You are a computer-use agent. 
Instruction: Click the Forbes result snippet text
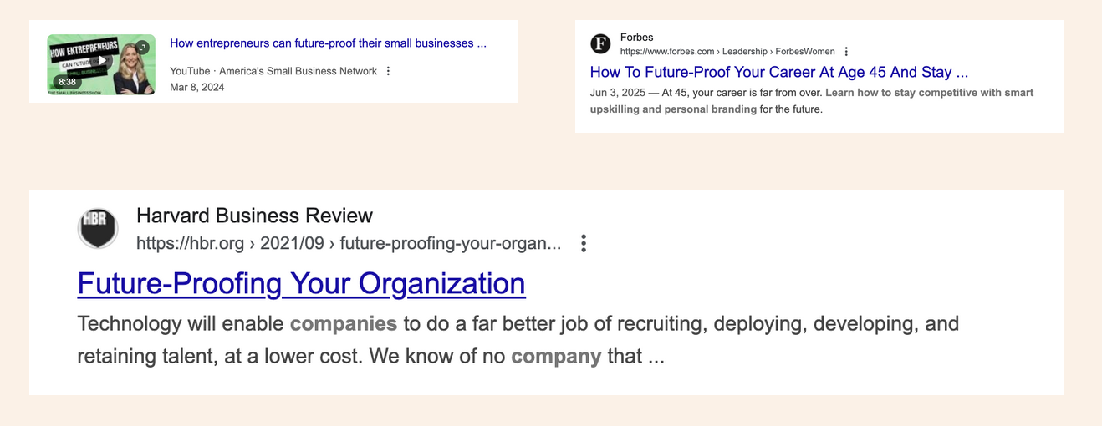pyautogui.click(x=812, y=101)
